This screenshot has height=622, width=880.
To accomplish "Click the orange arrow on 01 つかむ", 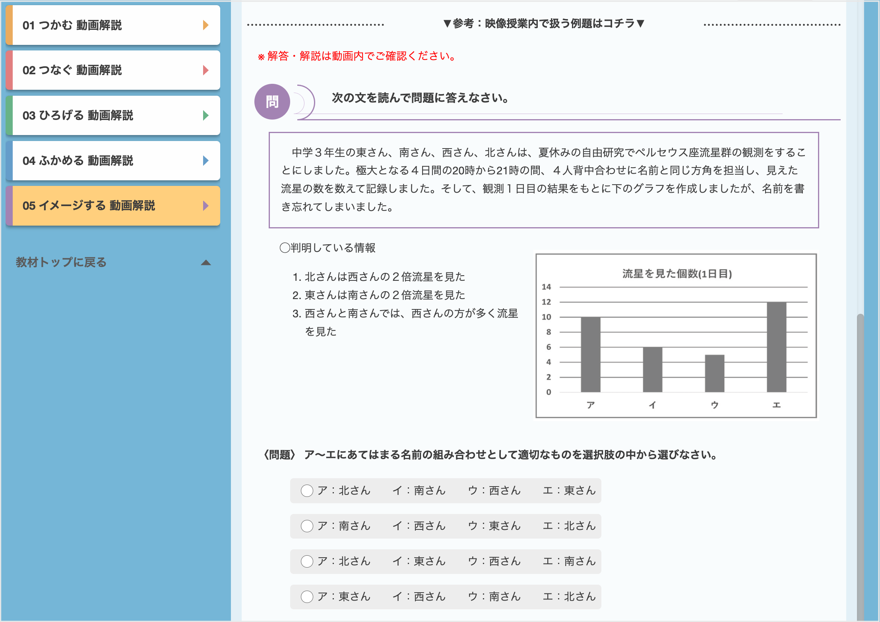I will coord(205,25).
